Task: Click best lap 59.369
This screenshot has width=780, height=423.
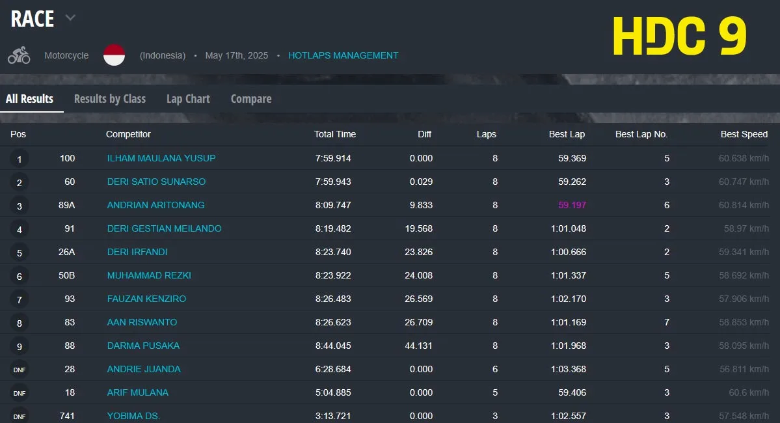Action: coord(572,158)
